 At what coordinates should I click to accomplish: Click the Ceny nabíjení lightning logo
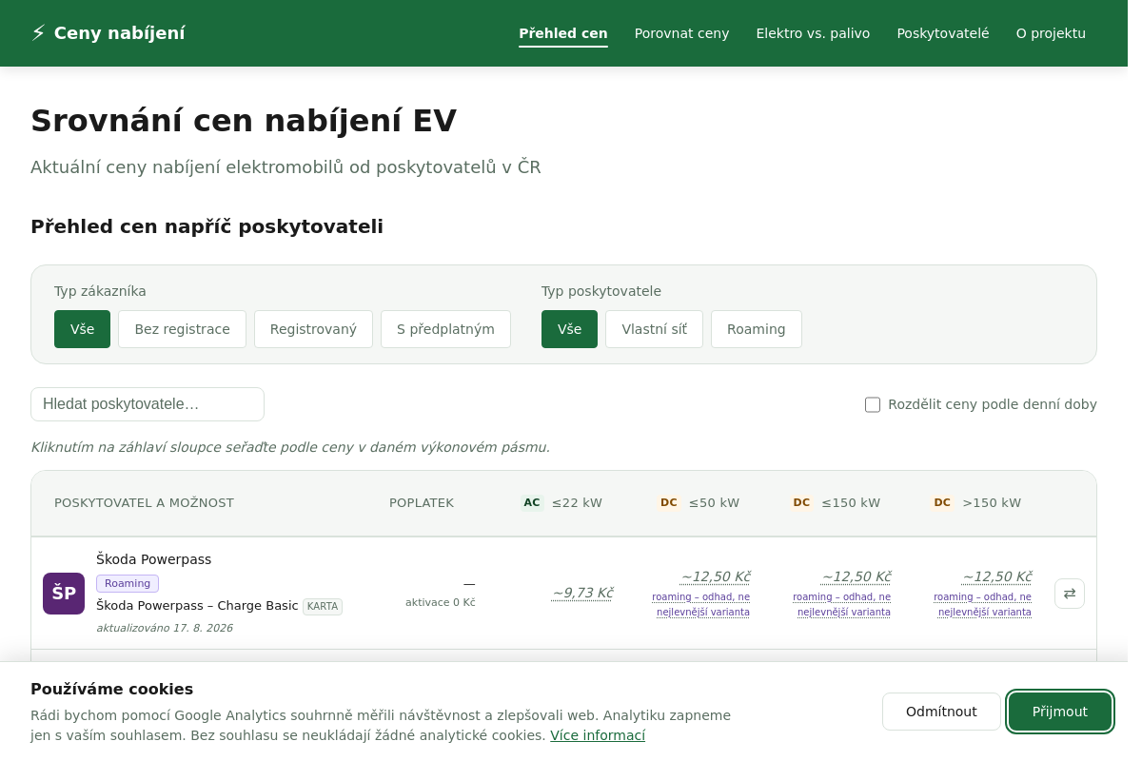[108, 33]
